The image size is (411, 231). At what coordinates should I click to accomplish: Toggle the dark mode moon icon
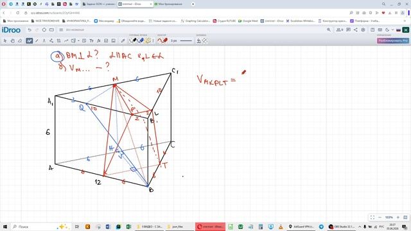coord(387,30)
